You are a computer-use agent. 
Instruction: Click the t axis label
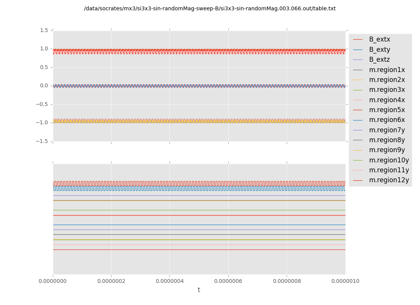pos(199,290)
